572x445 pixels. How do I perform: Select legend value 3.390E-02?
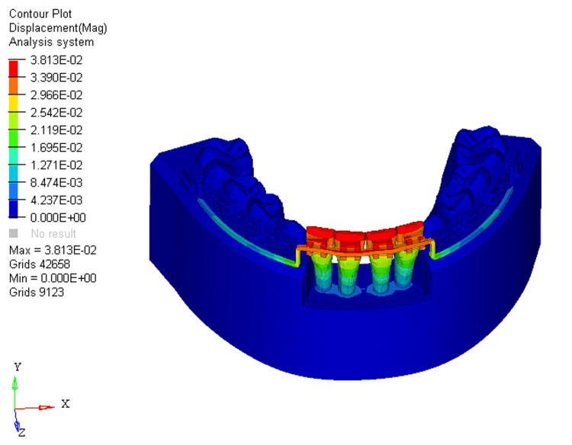[56, 77]
